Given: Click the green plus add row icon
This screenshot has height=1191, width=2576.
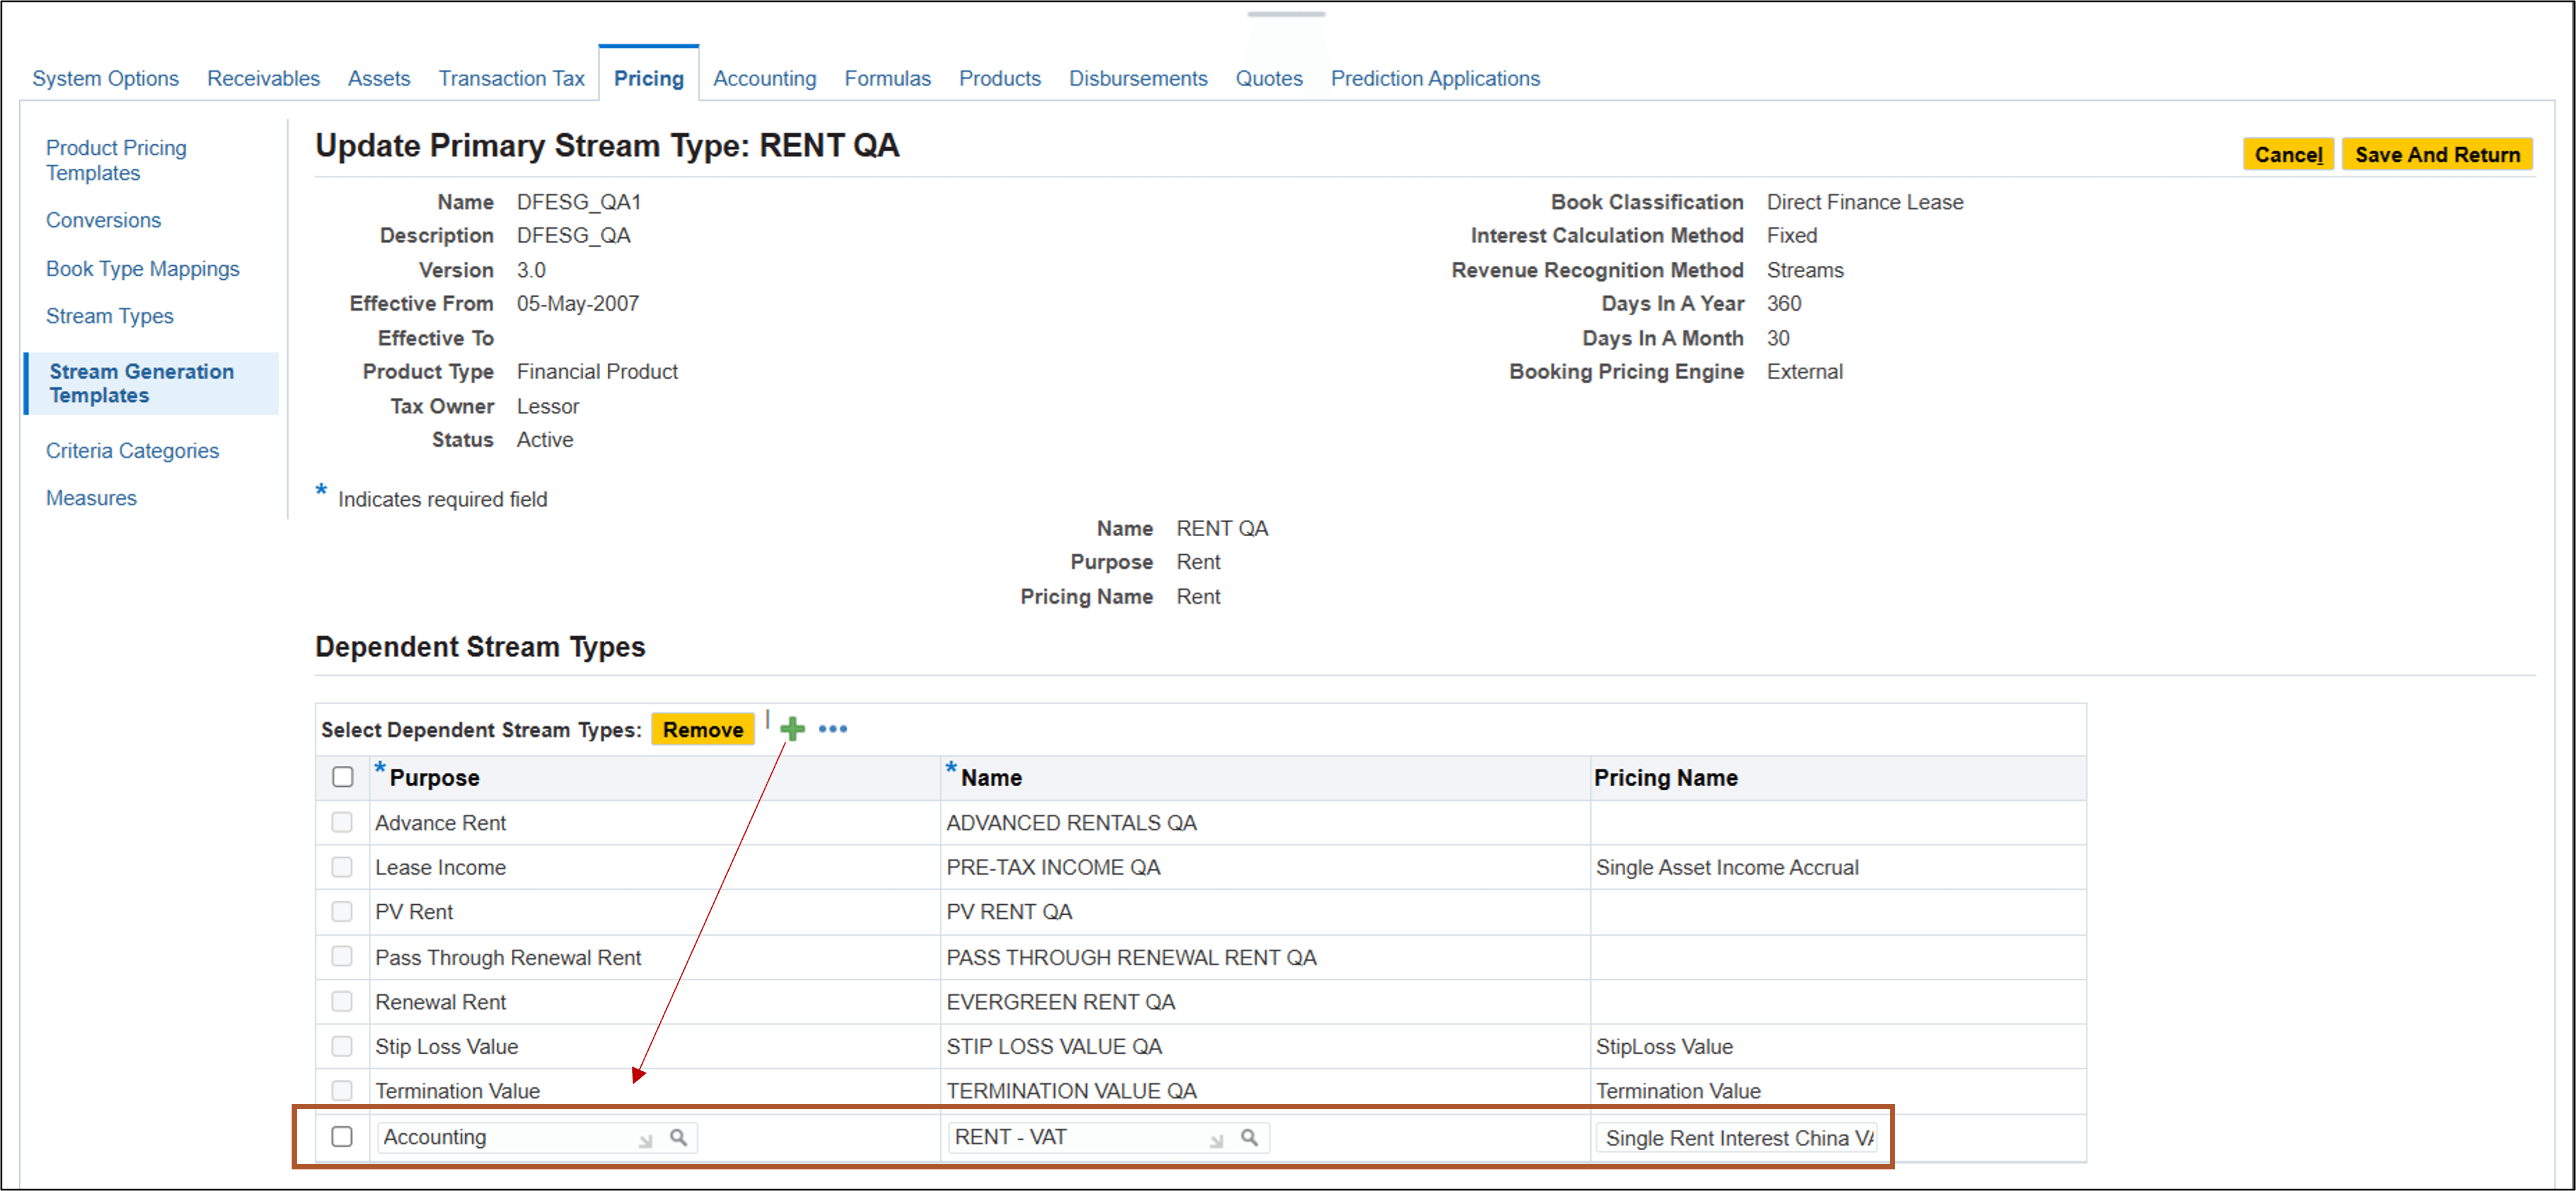Looking at the screenshot, I should (792, 728).
